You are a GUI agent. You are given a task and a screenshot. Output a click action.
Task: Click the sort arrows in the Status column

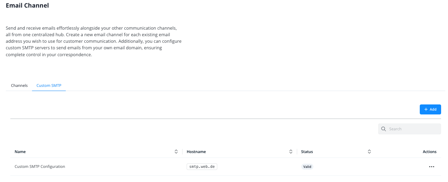tap(369, 152)
